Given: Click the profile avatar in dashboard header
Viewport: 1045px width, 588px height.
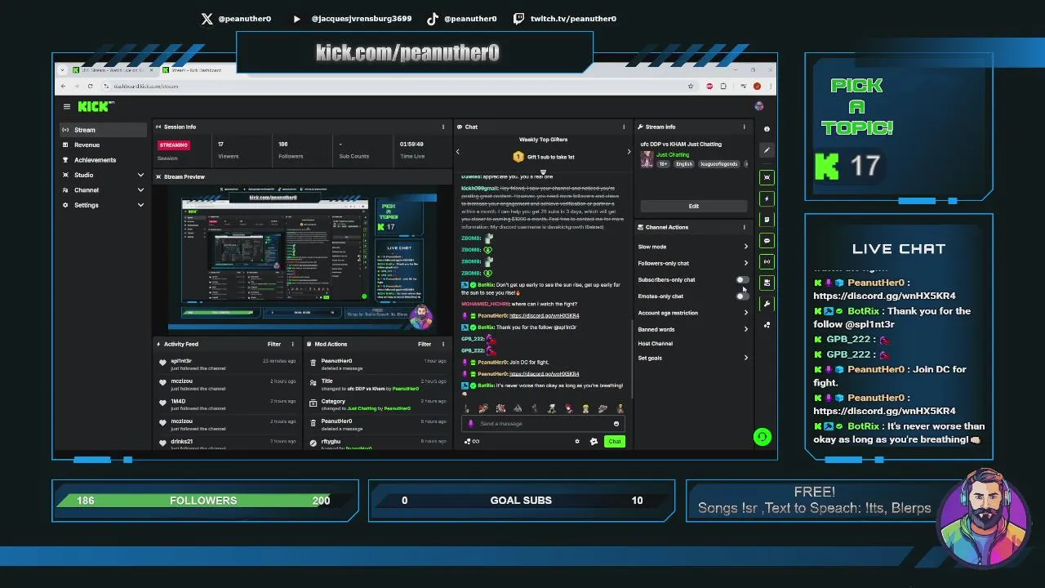Looking at the screenshot, I should click(759, 106).
